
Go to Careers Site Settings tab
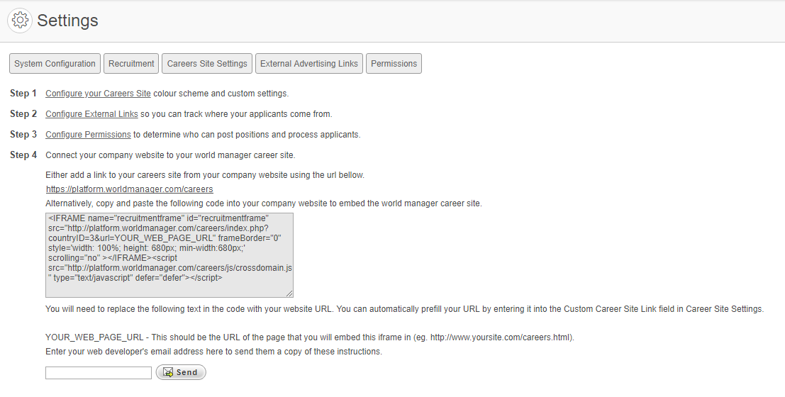[207, 64]
